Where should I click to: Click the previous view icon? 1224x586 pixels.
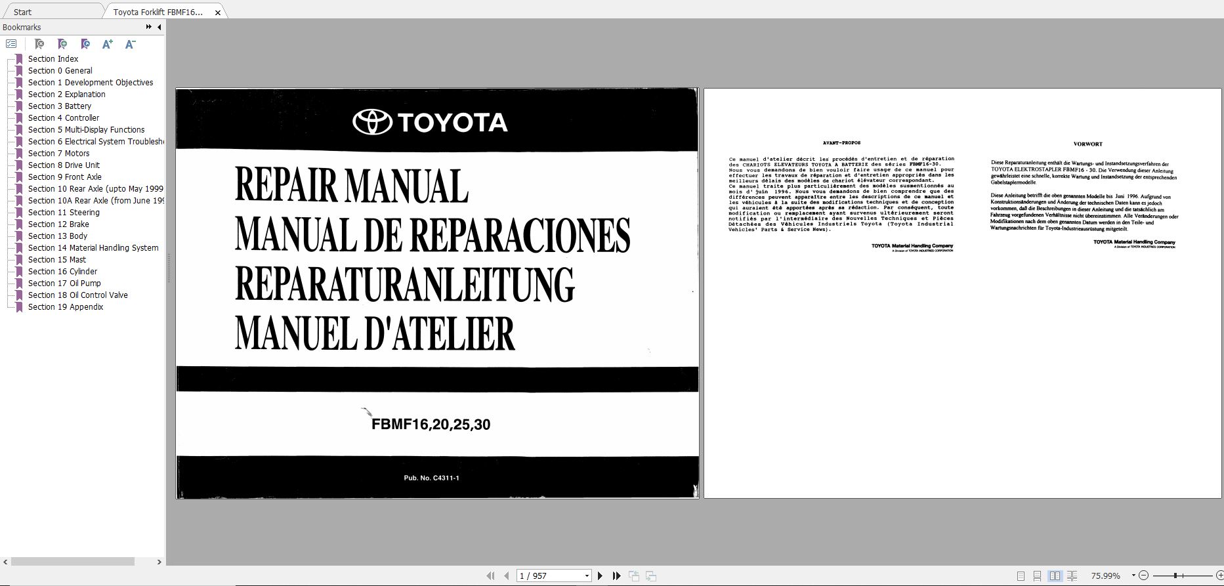634,576
